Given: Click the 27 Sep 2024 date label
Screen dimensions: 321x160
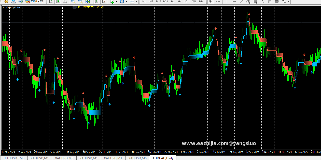Looking at the screenshot, I should 252,152.
